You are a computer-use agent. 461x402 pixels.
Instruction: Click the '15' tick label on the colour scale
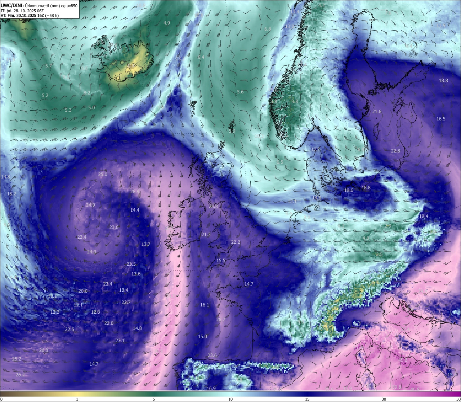coord(307,399)
